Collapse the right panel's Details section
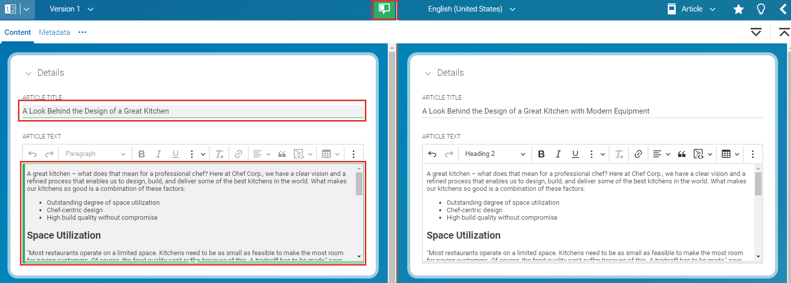Image resolution: width=791 pixels, height=283 pixels. point(428,73)
